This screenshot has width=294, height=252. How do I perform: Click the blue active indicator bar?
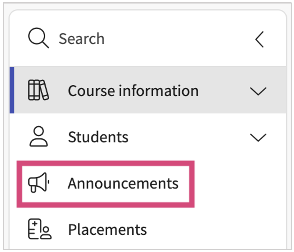[x=12, y=90]
